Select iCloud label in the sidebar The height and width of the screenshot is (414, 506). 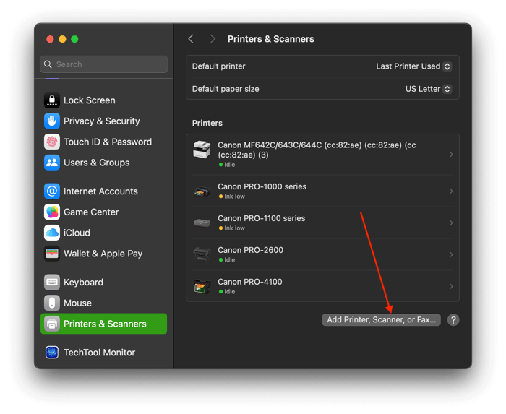click(x=77, y=233)
